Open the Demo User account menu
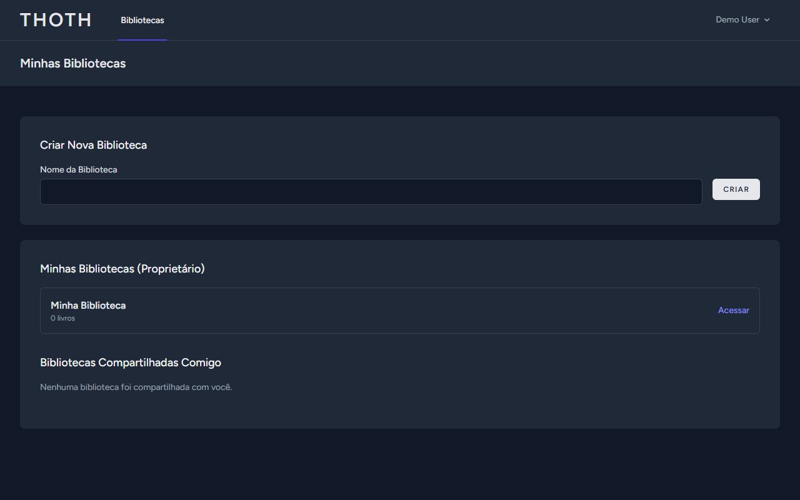This screenshot has height=500, width=800. pos(742,20)
